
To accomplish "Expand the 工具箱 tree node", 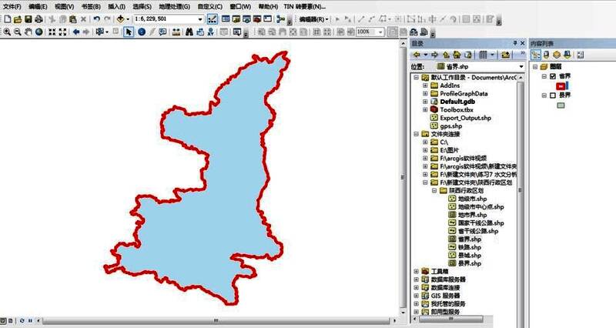I will pyautogui.click(x=417, y=272).
